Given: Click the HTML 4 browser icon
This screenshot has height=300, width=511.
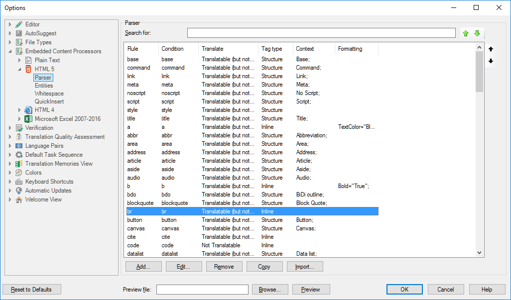Looking at the screenshot, I should point(28,110).
